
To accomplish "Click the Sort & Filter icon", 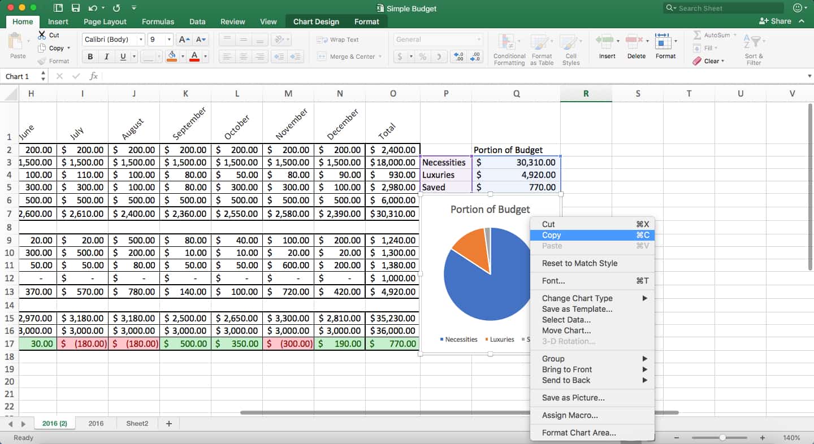I will (754, 43).
